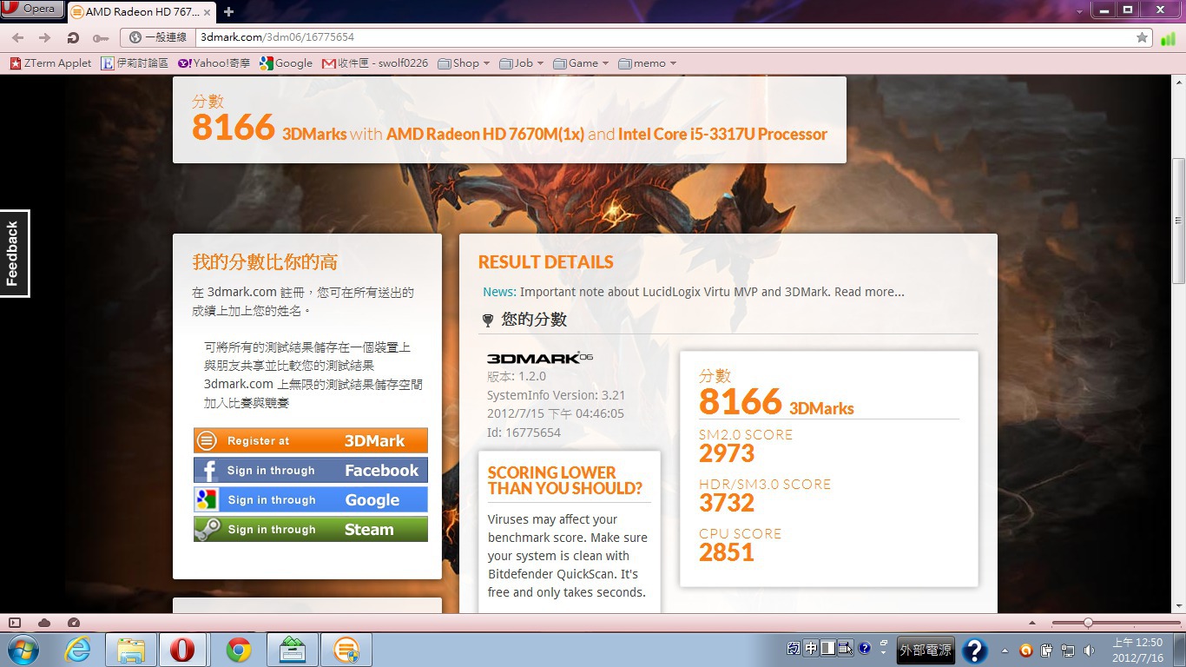This screenshot has width=1186, height=667.
Task: Sign in through Google button
Action: pyautogui.click(x=311, y=499)
